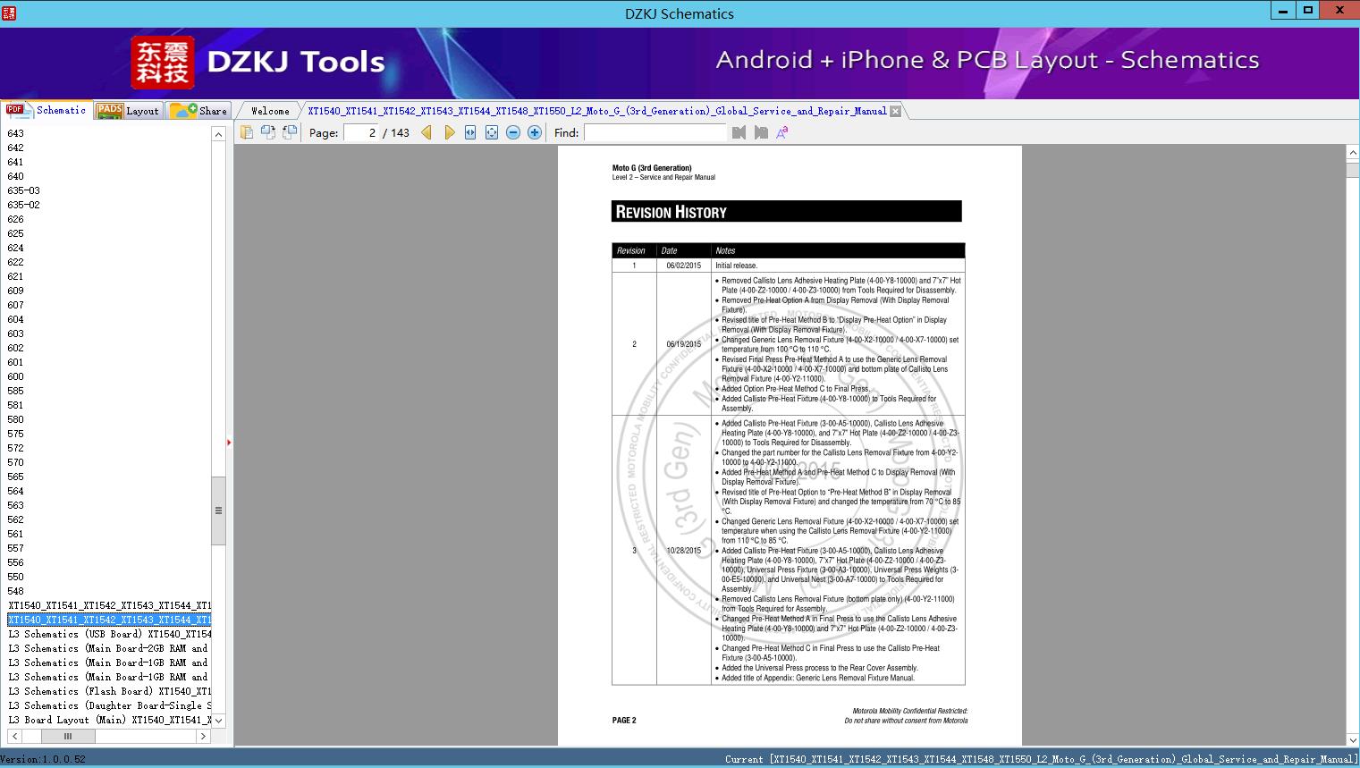
Task: Click the fit page icon
Action: click(492, 132)
